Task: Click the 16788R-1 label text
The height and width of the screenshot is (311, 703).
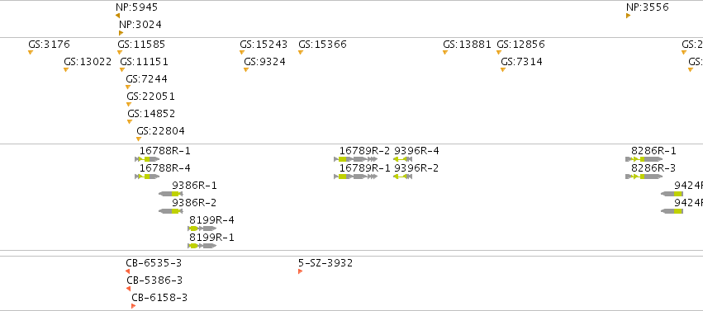Action: (165, 151)
